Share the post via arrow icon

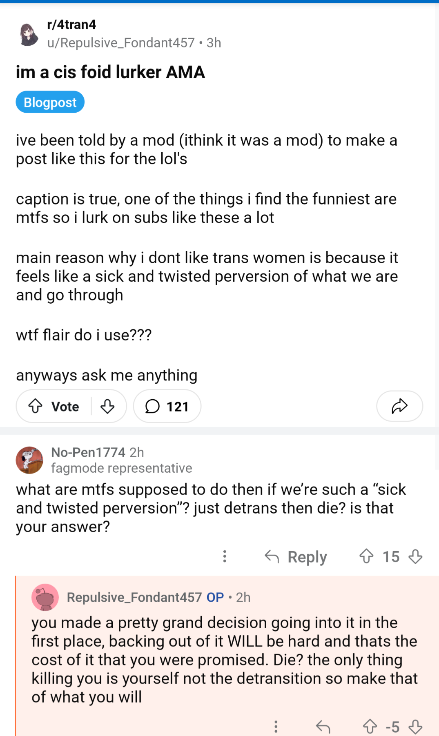399,406
